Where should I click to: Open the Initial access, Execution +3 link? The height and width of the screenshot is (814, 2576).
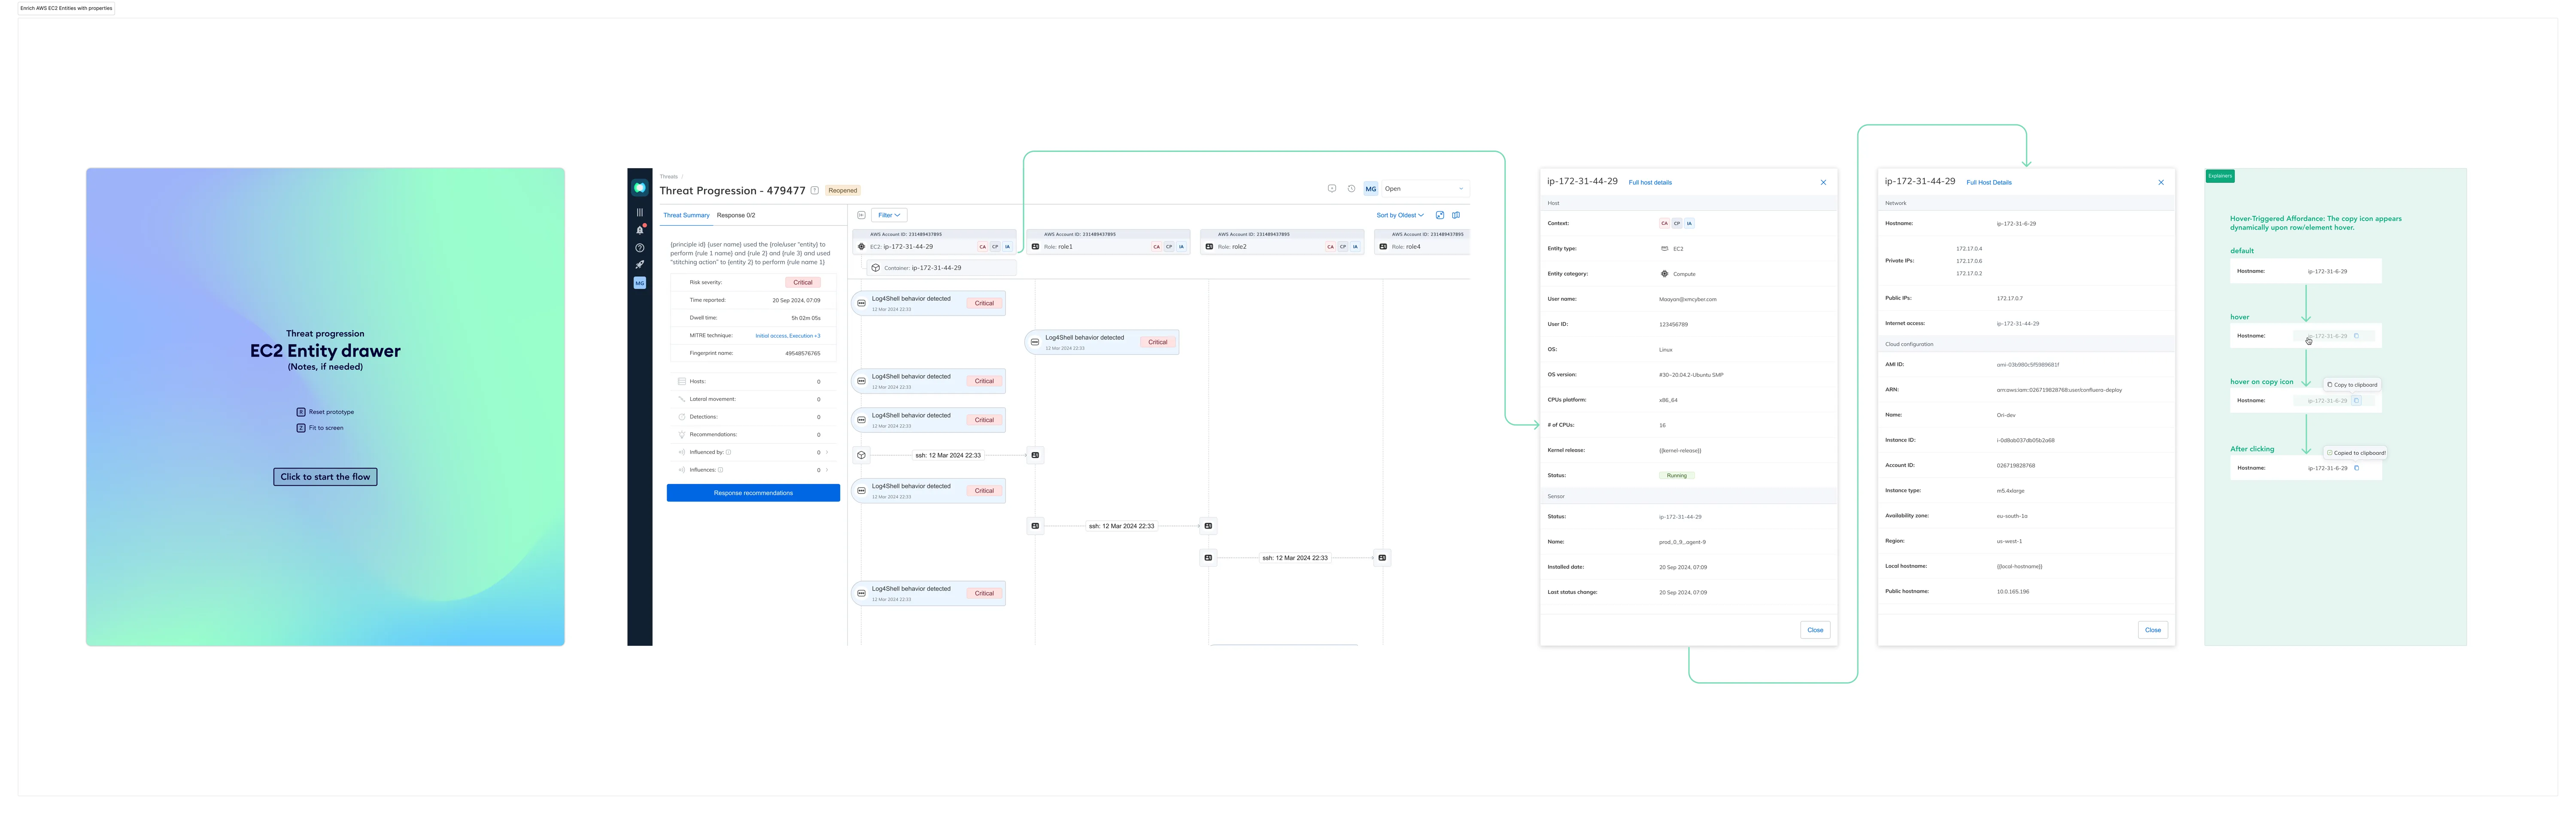coord(787,336)
